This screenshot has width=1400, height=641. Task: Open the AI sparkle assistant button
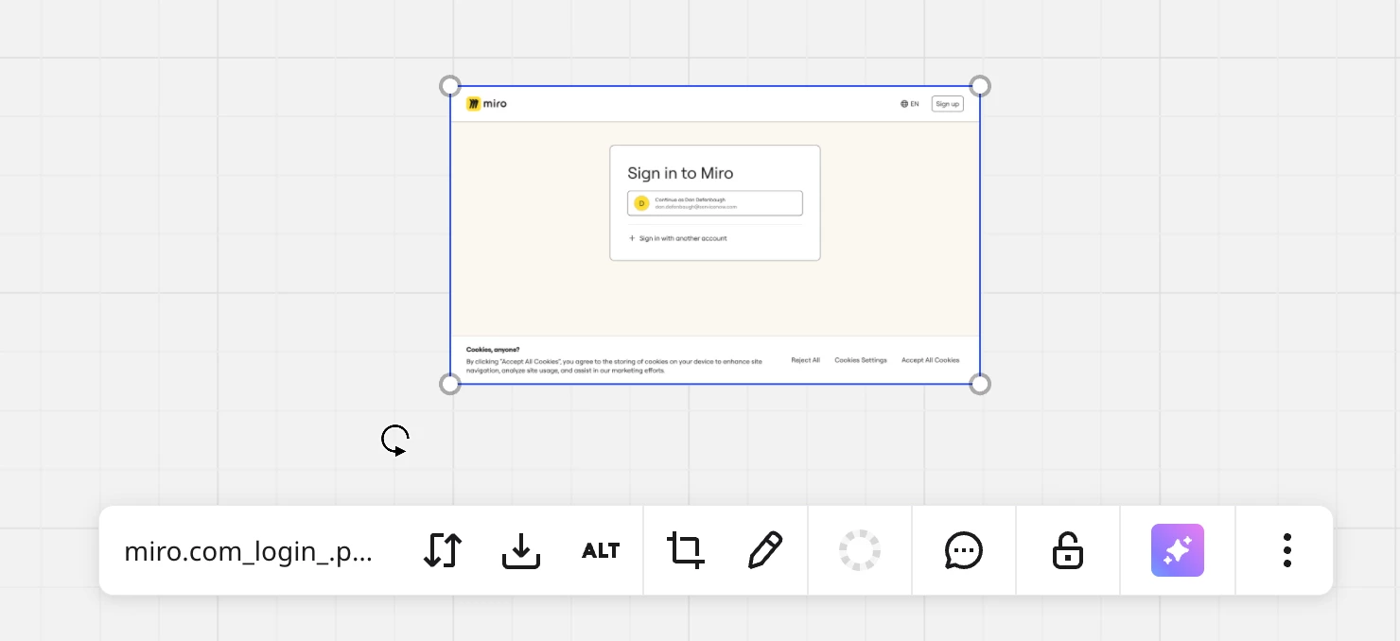coord(1178,550)
